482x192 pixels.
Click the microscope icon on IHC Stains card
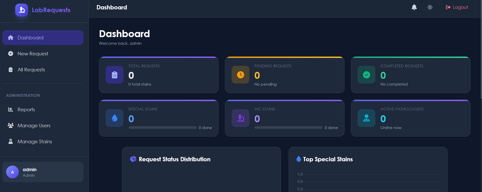240,118
